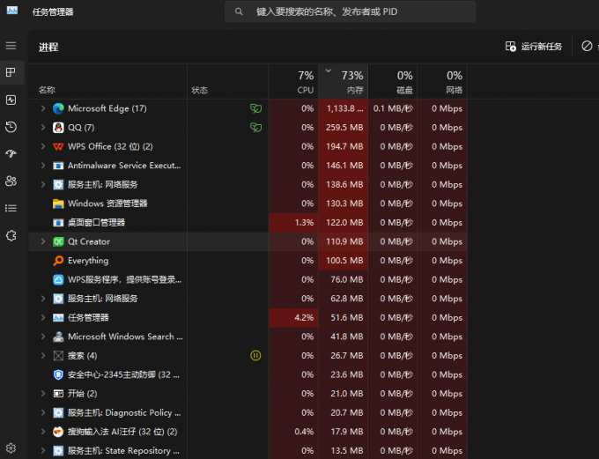The height and width of the screenshot is (459, 599).
Task: Expand the 开始 (2) process group
Action: (x=43, y=394)
